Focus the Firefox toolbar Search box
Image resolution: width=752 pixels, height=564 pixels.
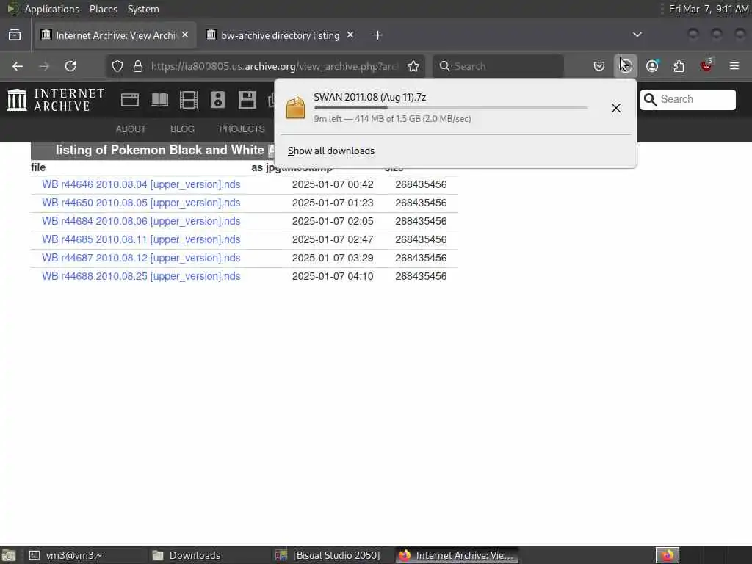[x=499, y=66]
